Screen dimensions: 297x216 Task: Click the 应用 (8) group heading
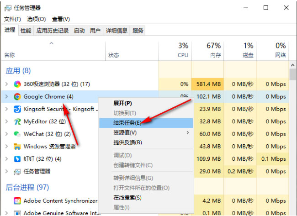[18, 71]
